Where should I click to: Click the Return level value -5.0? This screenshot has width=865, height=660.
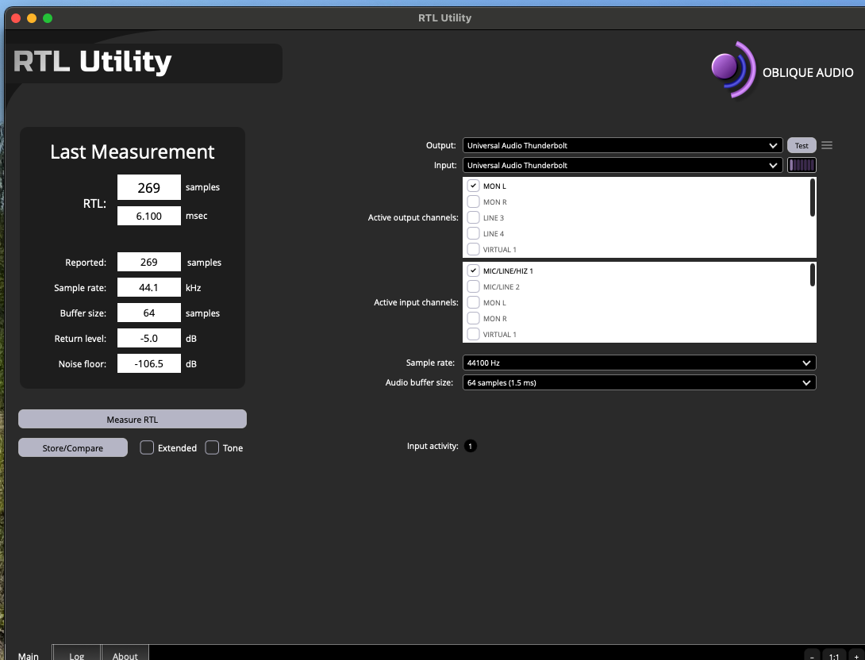click(149, 338)
